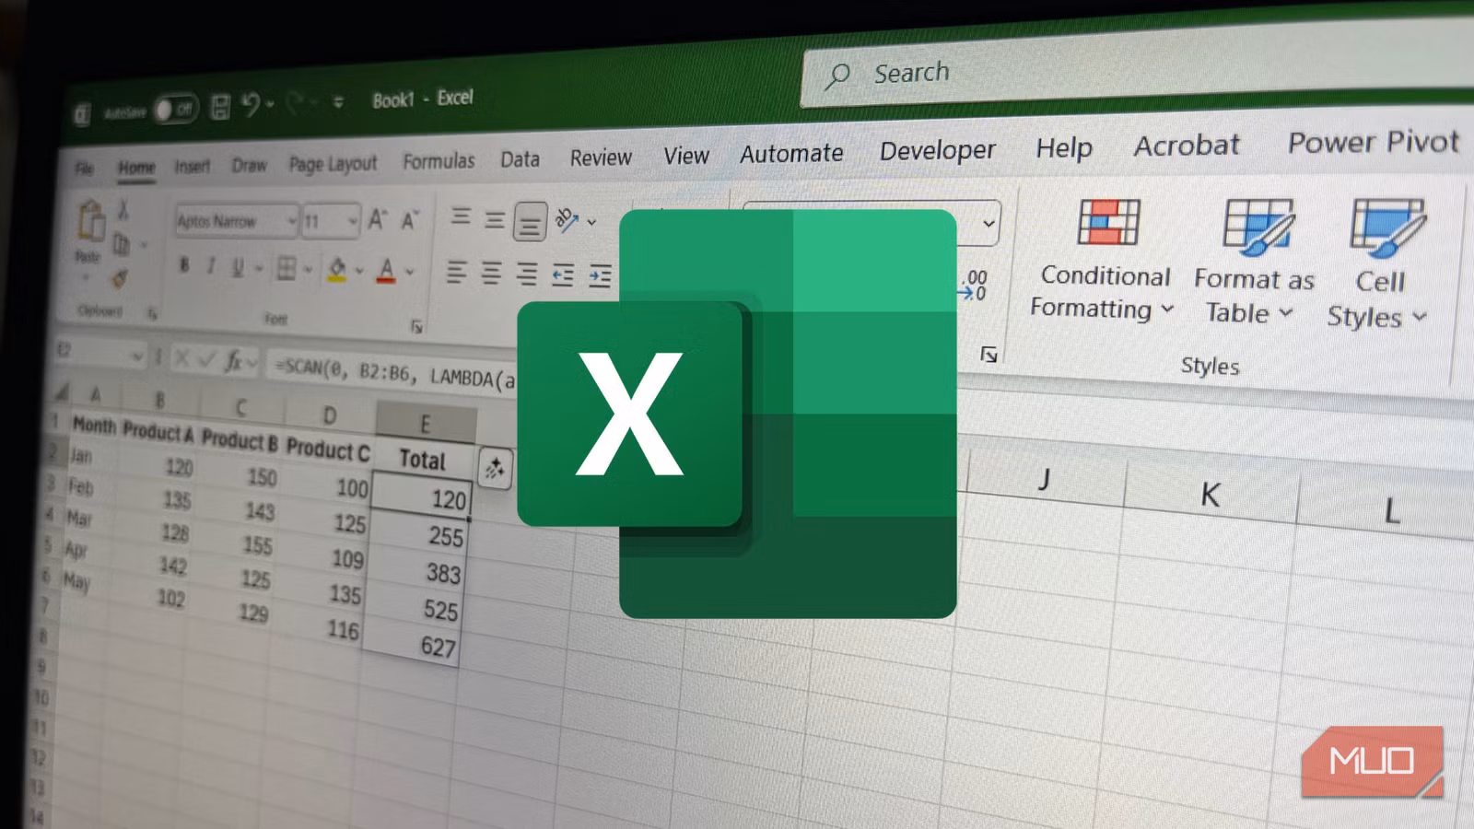Toggle Bold formatting
1474x829 pixels.
point(184,266)
